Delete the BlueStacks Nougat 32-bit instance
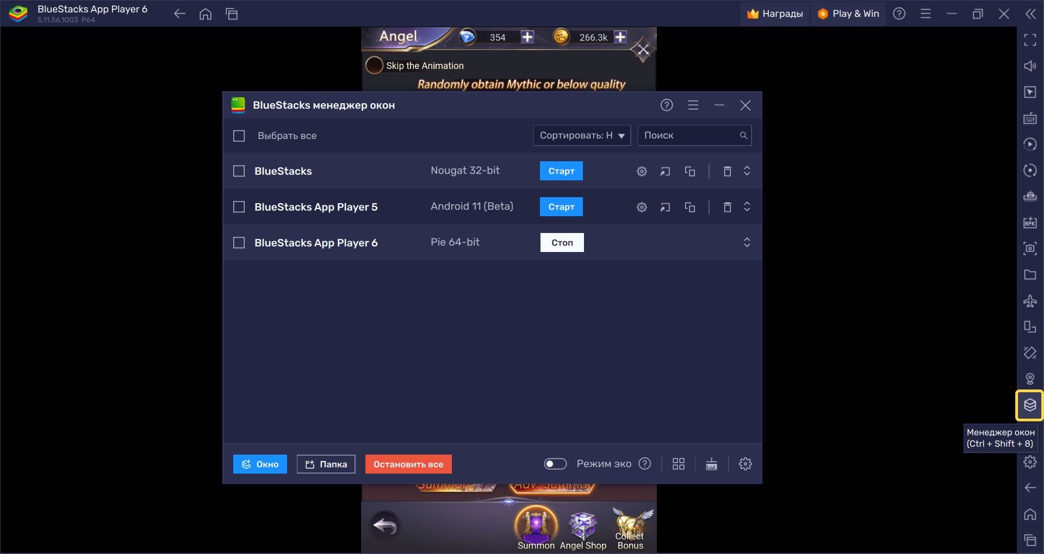This screenshot has width=1044, height=554. [727, 172]
